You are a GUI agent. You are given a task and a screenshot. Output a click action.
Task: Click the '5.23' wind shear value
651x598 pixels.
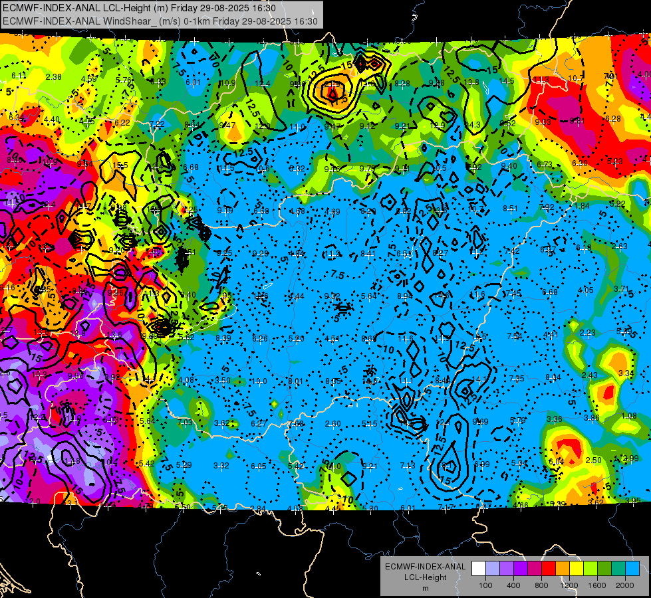[x=614, y=161]
